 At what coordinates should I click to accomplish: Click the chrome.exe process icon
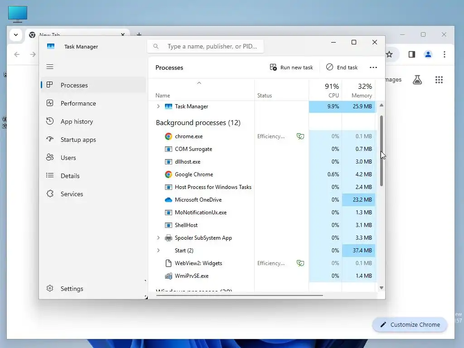coord(169,136)
